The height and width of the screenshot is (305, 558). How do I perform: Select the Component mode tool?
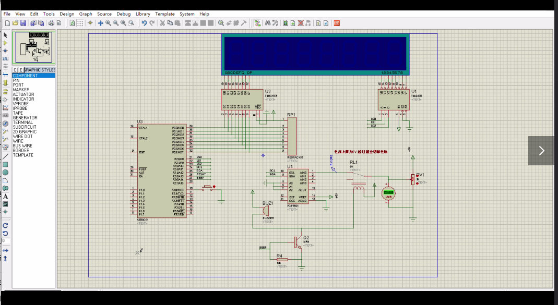tap(5, 43)
